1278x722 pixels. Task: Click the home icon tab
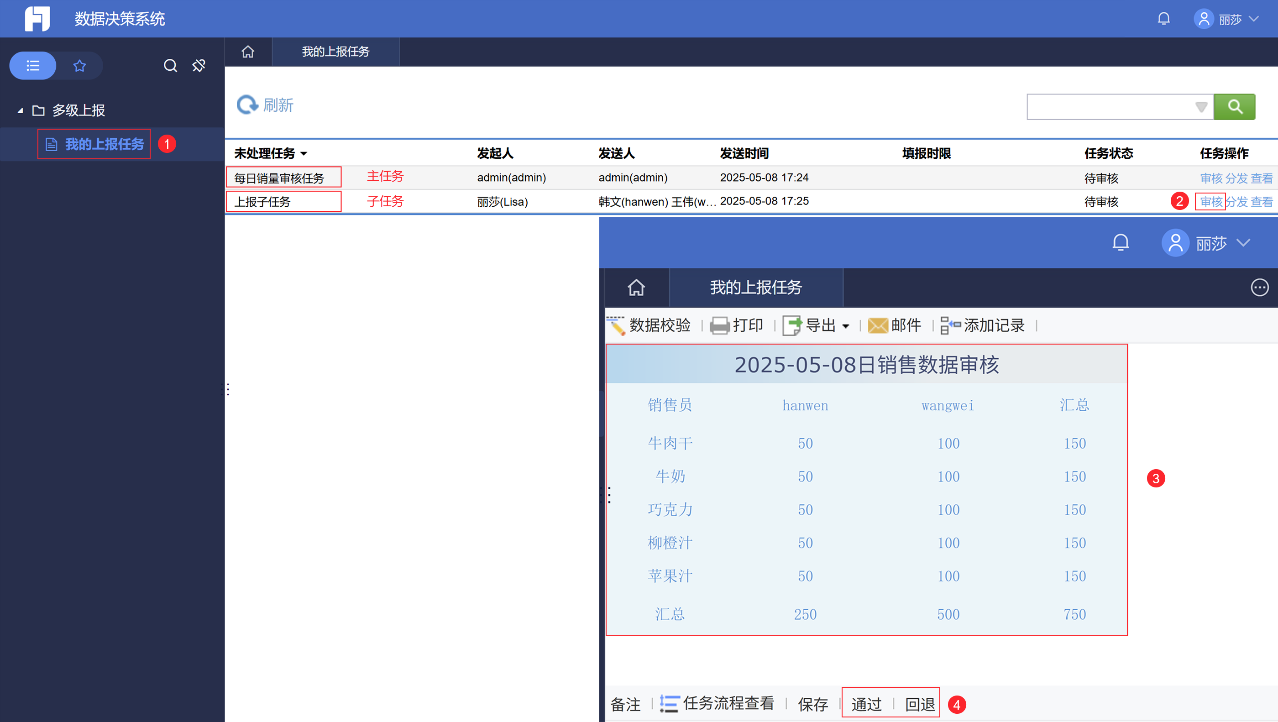(247, 52)
